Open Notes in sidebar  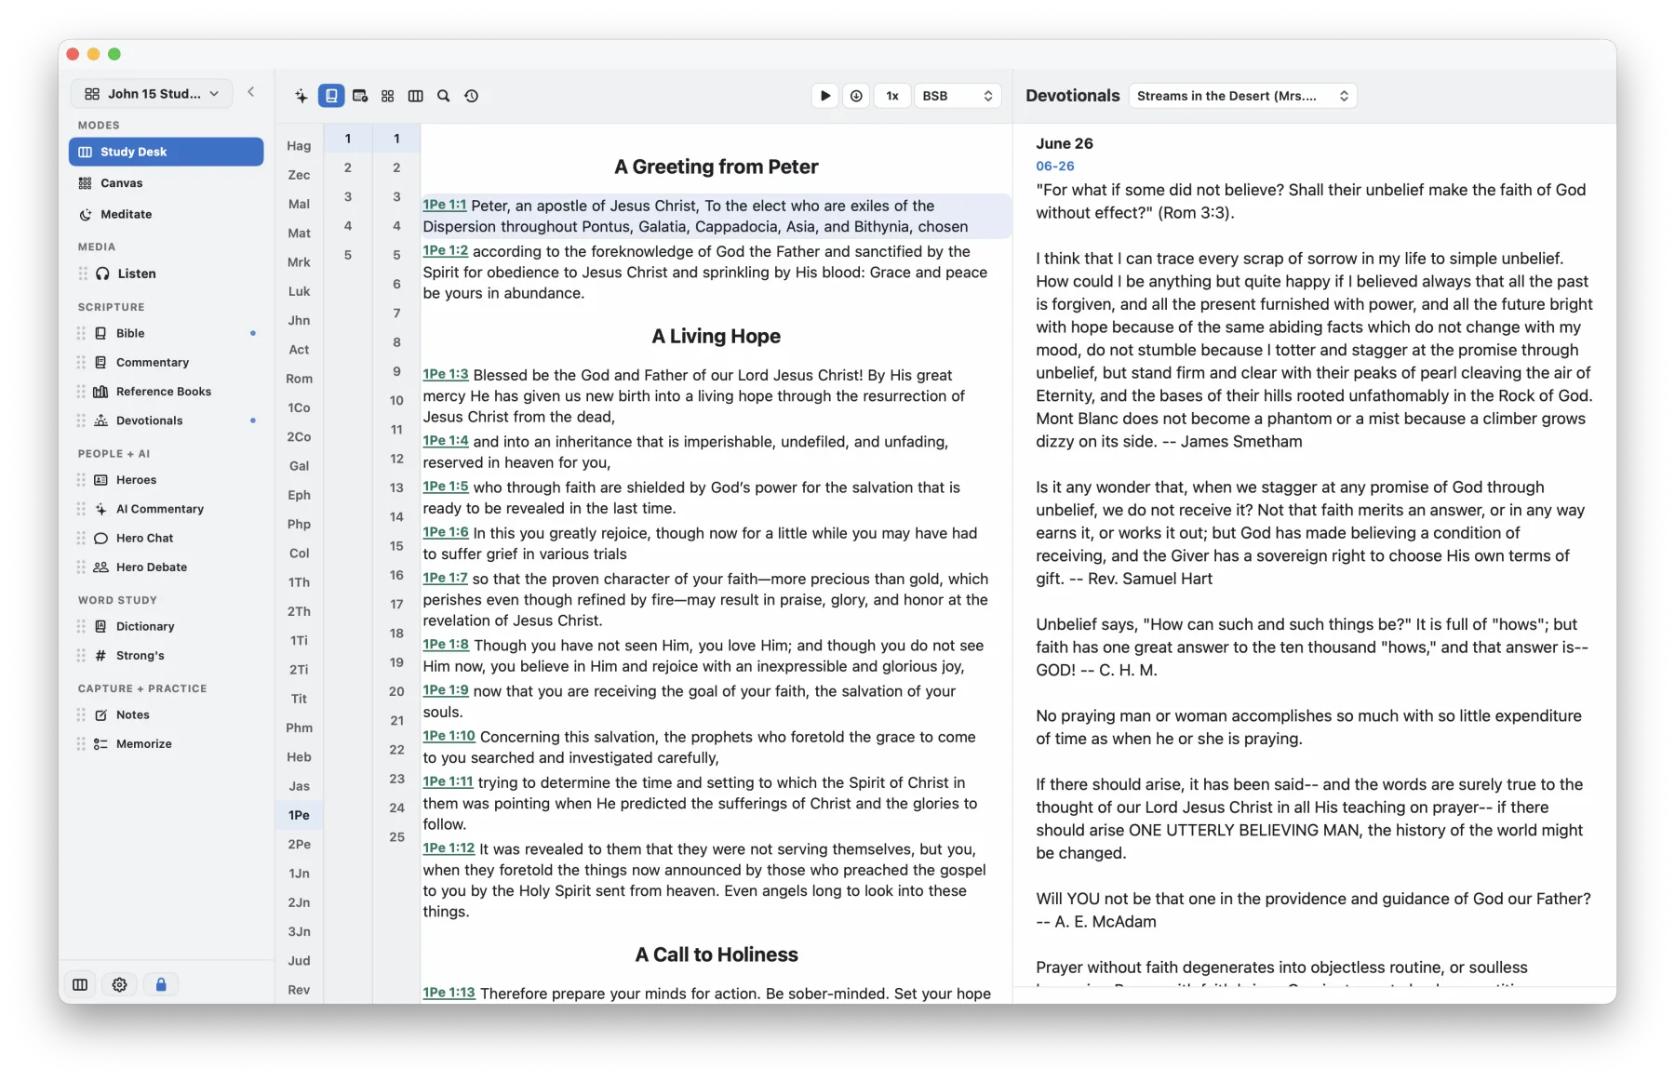click(167, 714)
